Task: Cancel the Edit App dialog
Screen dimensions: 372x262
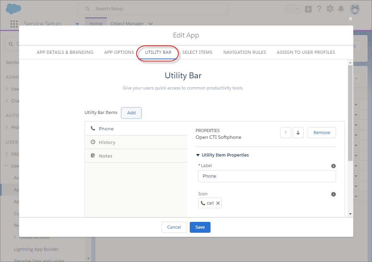Action: (174, 227)
